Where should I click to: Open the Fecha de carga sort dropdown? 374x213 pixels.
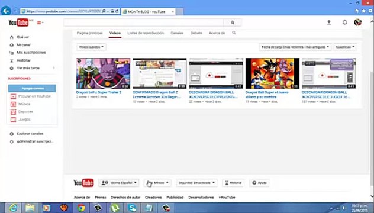pyautogui.click(x=295, y=47)
